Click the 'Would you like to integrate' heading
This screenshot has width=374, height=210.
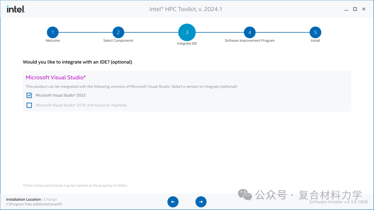pyautogui.click(x=77, y=62)
